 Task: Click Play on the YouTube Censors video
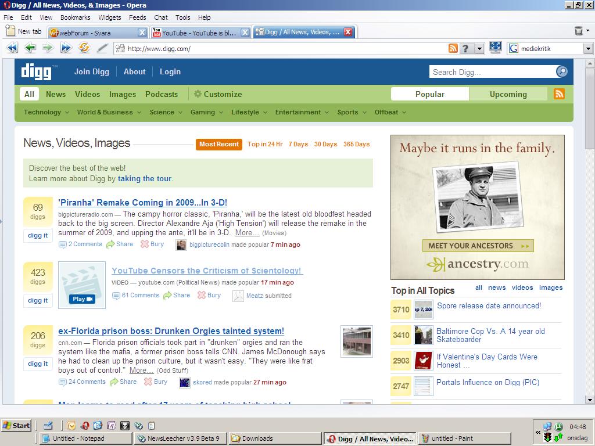pos(82,299)
